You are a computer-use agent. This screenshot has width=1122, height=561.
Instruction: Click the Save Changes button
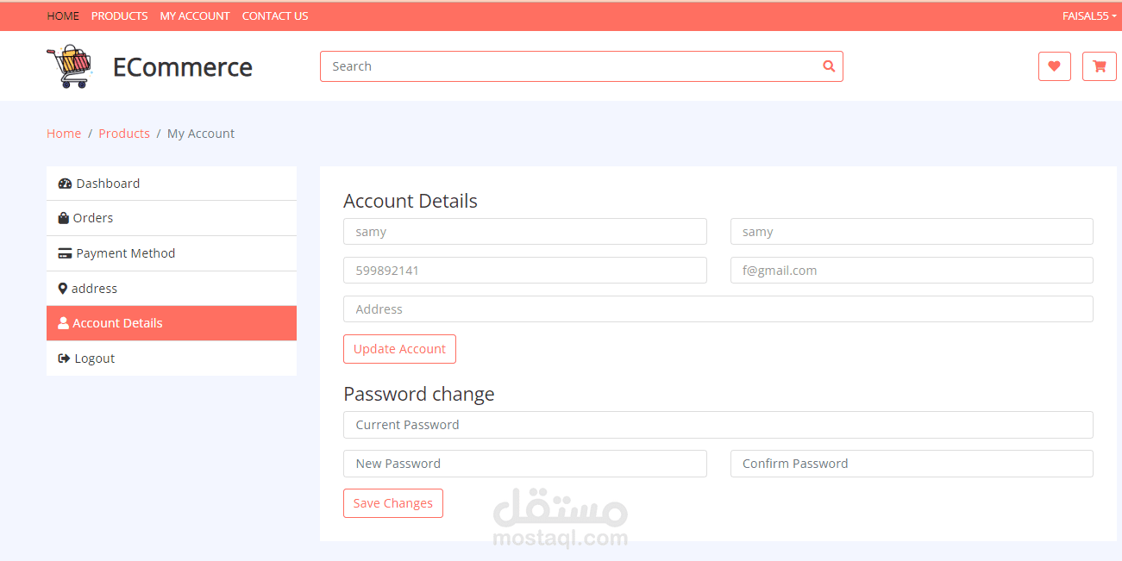pyautogui.click(x=393, y=503)
